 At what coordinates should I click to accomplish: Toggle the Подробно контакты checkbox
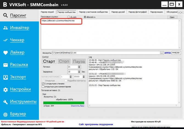(66, 81)
